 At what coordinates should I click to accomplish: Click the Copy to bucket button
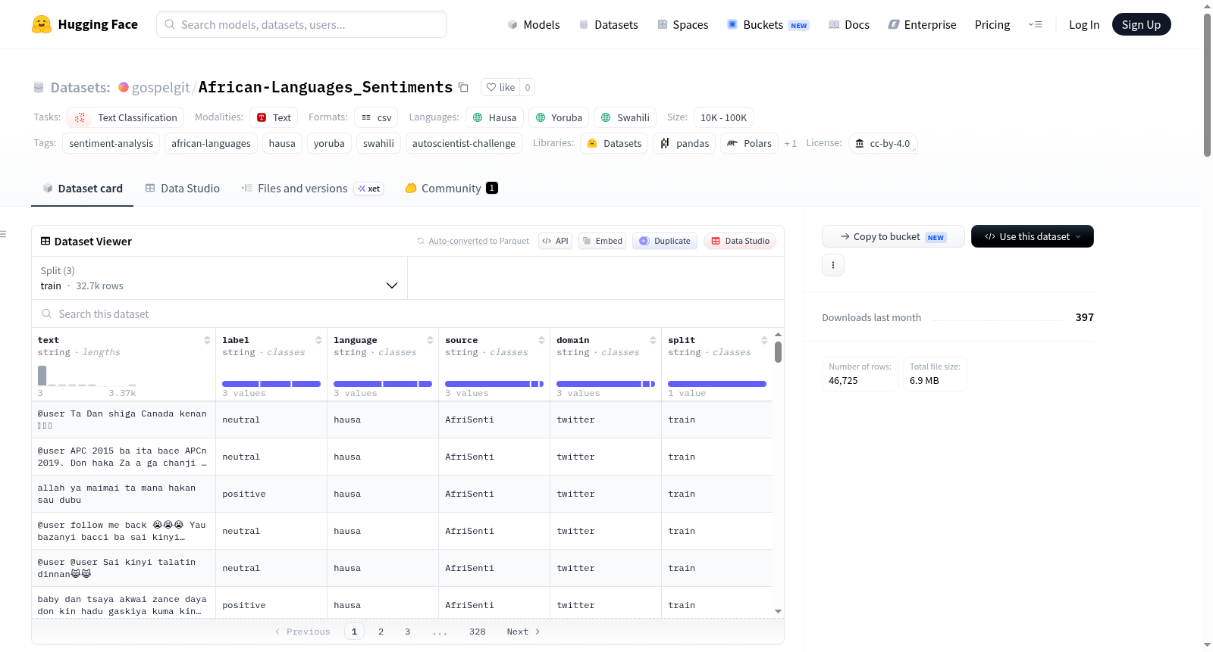click(893, 236)
